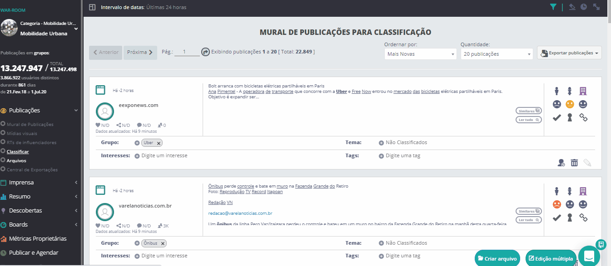This screenshot has height=266, width=611.
Task: Click the checkmark icon on second publication
Action: (x=556, y=218)
